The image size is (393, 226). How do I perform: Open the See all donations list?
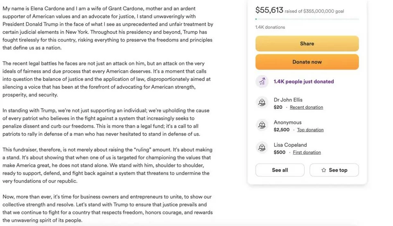tap(280, 170)
